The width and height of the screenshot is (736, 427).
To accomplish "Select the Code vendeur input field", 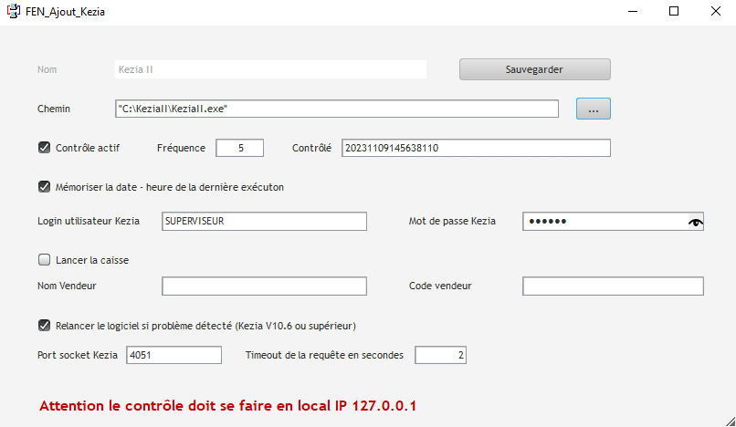I will [613, 286].
